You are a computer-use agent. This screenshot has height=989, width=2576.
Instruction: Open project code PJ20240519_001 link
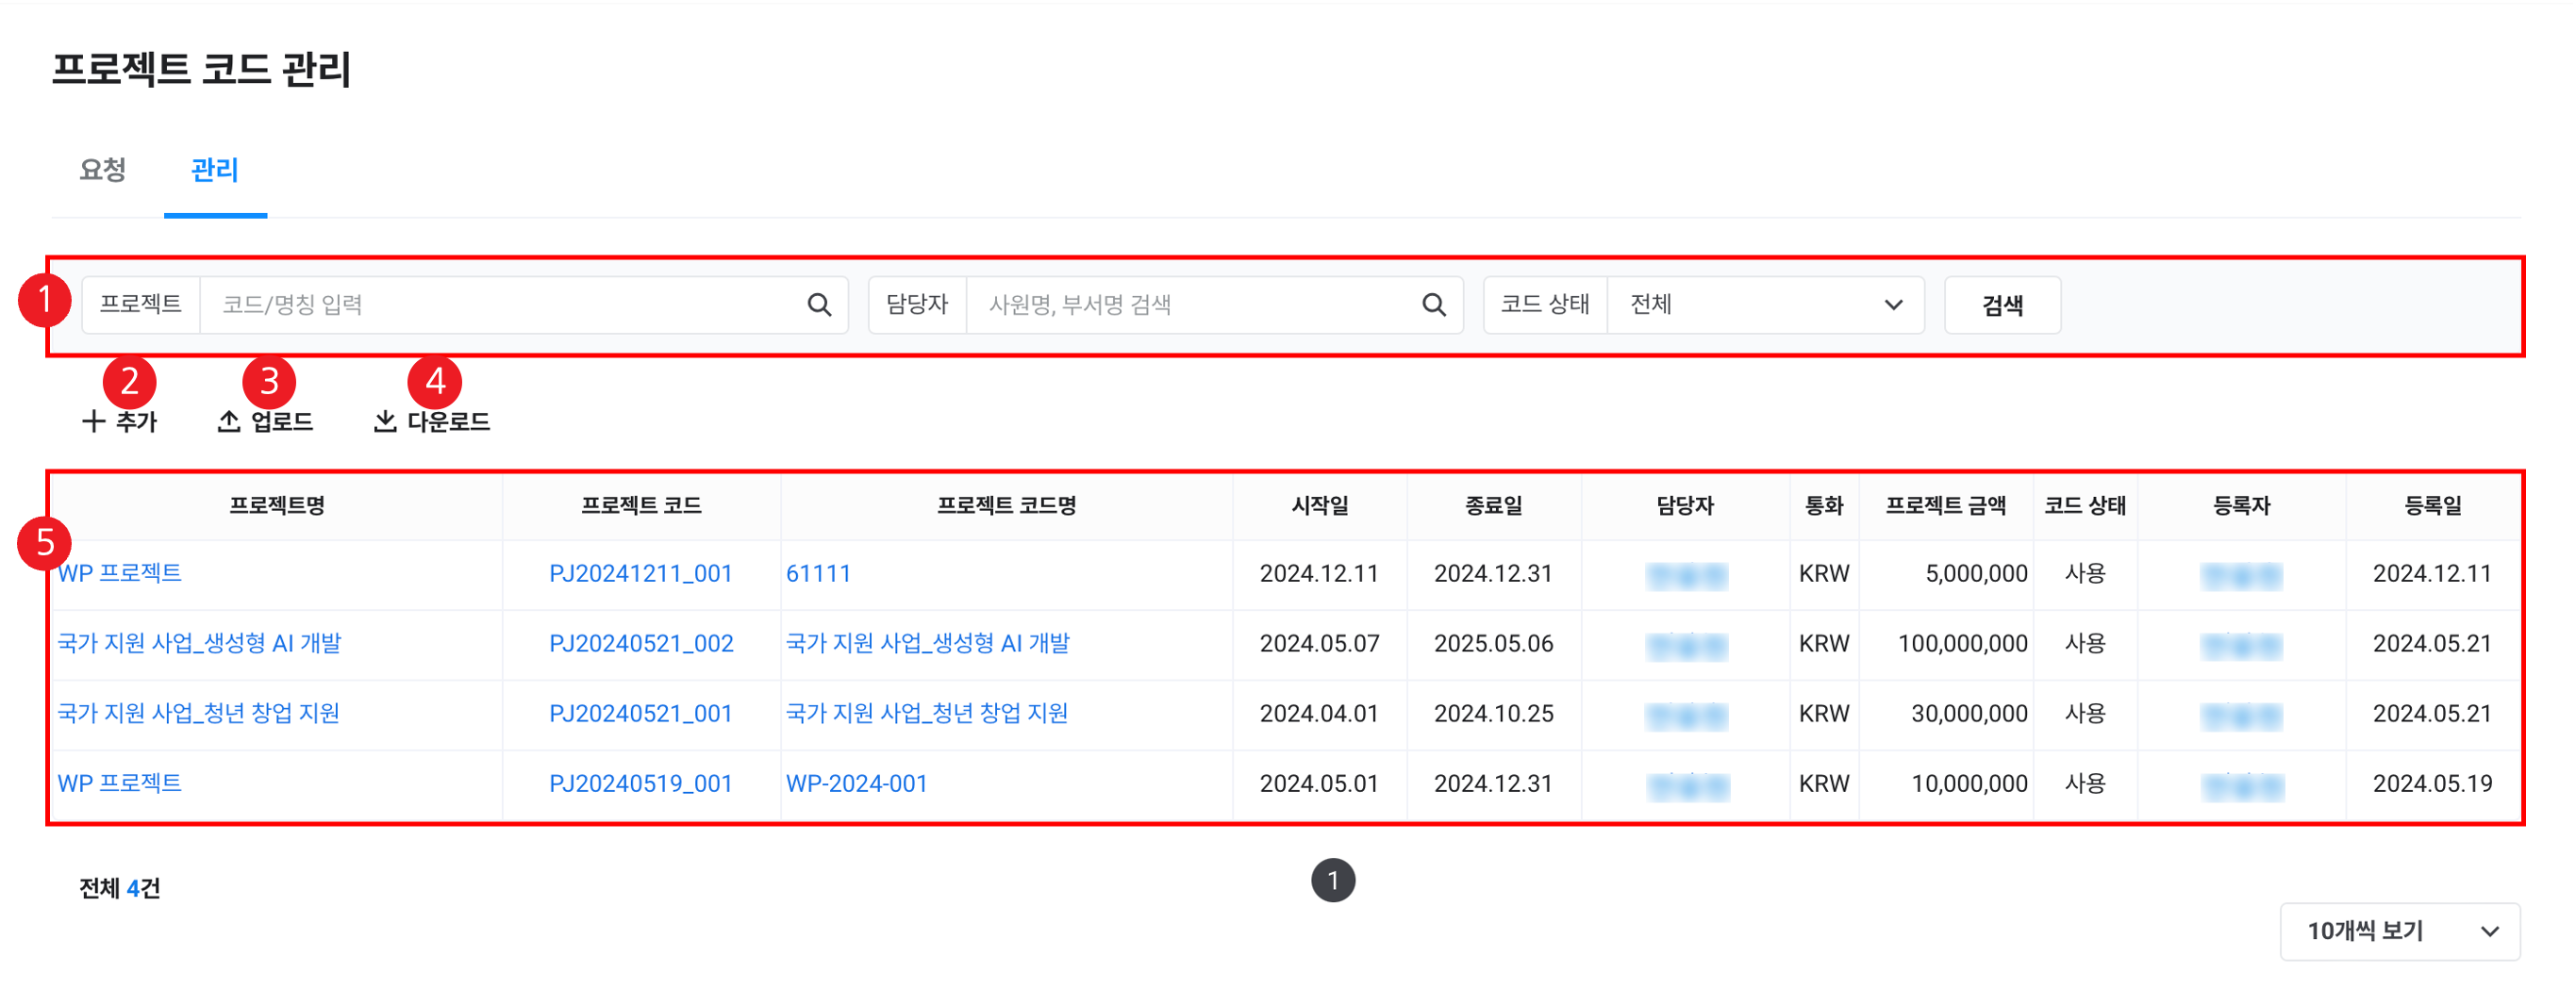(640, 784)
